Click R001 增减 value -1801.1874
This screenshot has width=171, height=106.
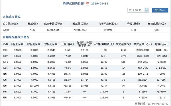coord(161,50)
